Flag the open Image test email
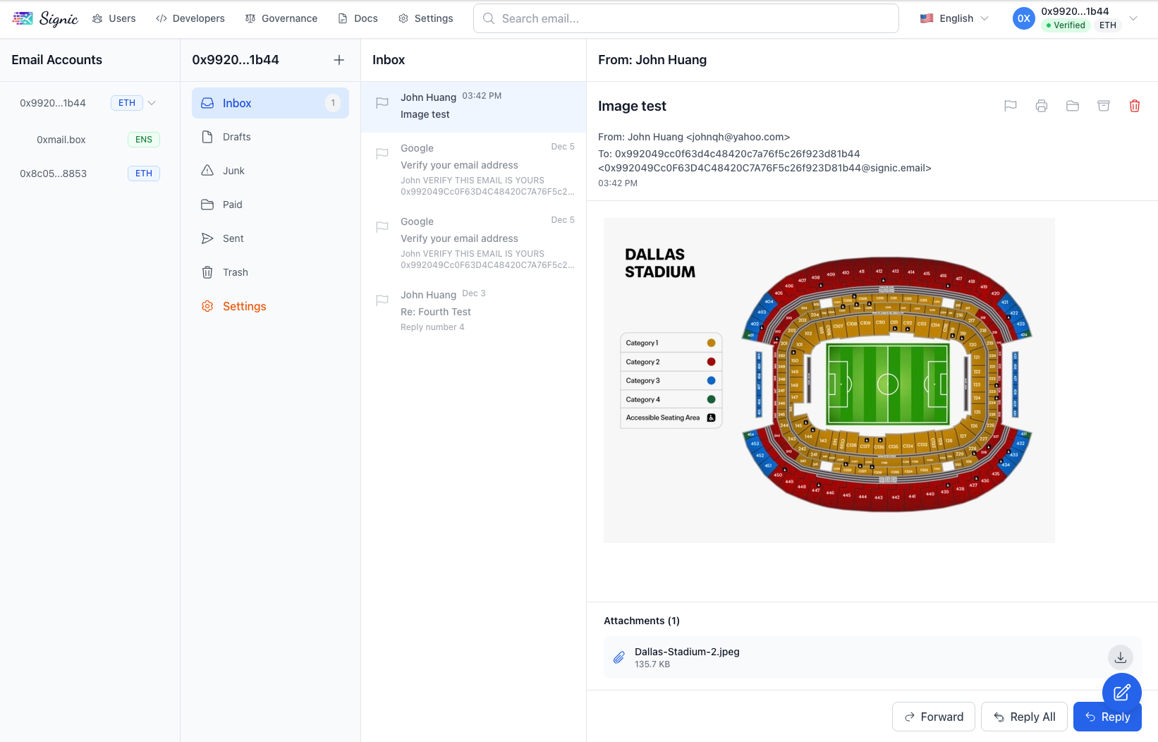 point(1011,106)
